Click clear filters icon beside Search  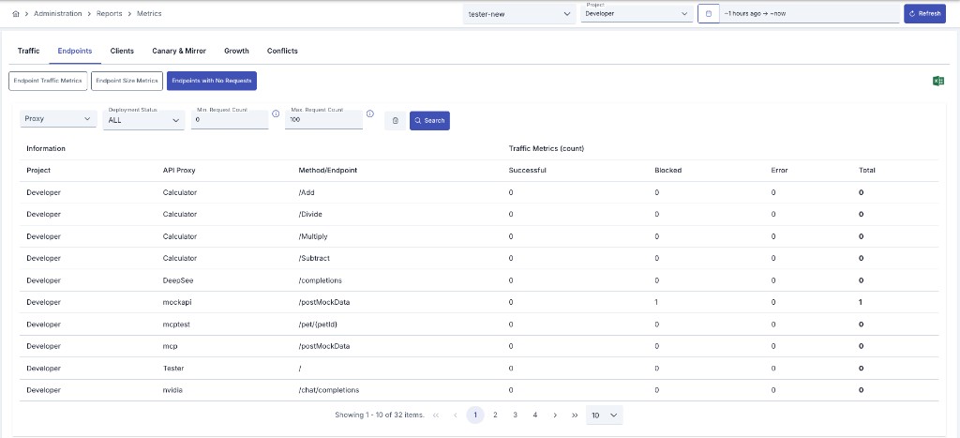click(395, 121)
